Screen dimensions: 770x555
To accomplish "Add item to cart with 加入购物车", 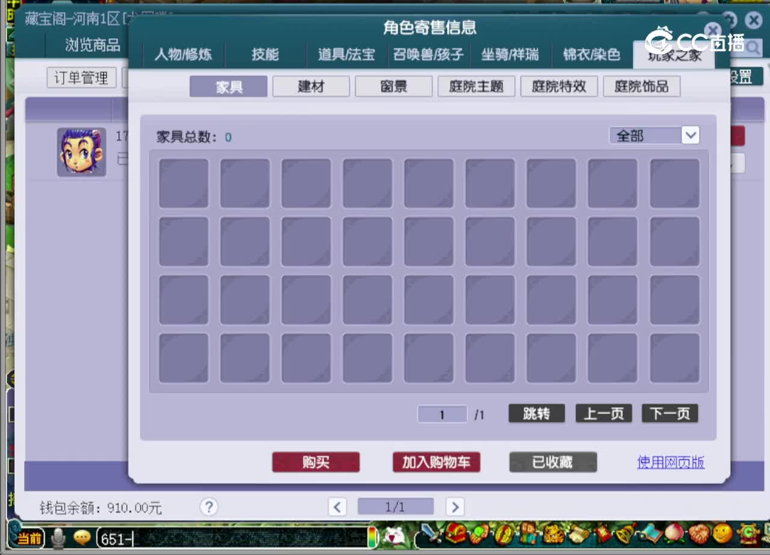I will [436, 462].
